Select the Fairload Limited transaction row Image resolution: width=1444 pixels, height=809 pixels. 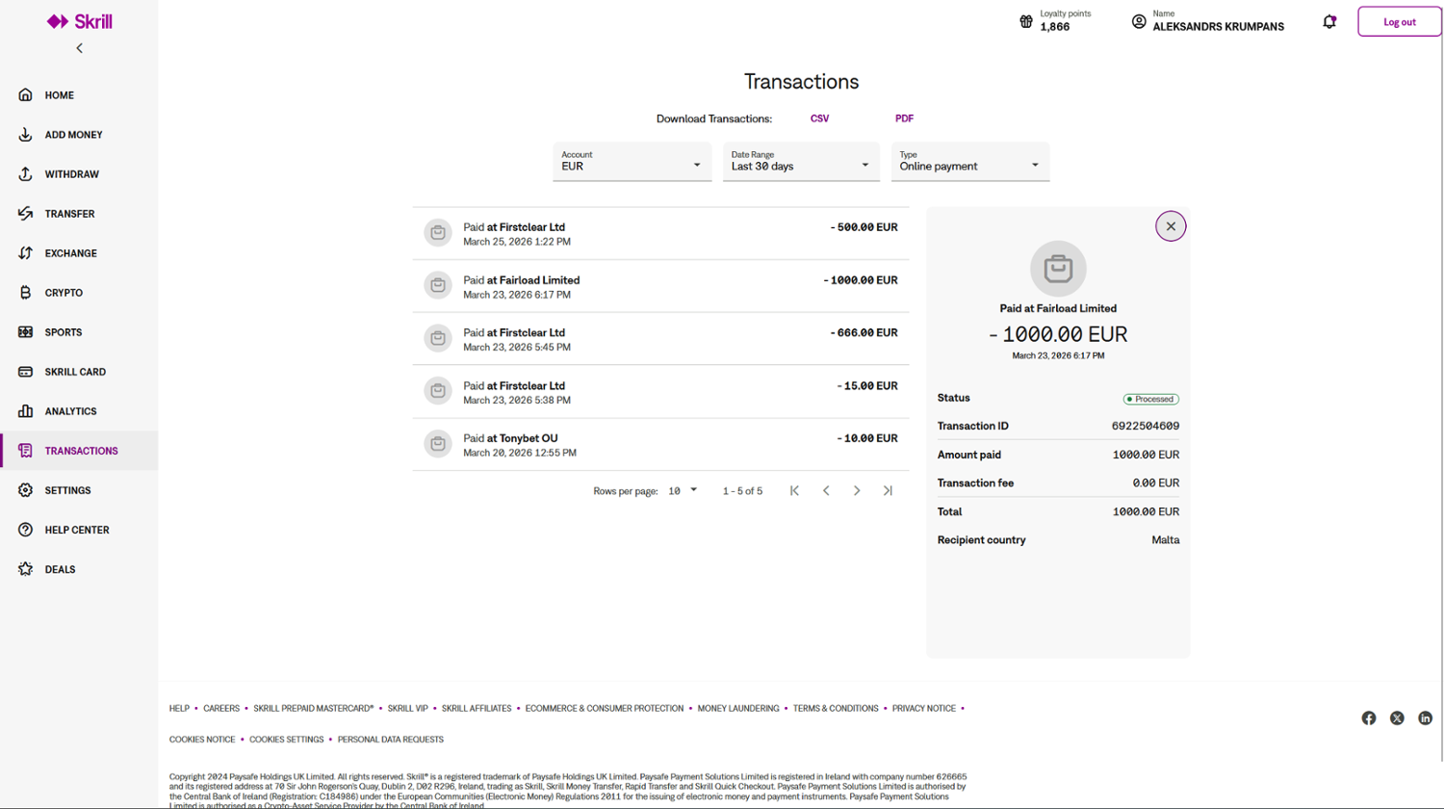(x=660, y=286)
